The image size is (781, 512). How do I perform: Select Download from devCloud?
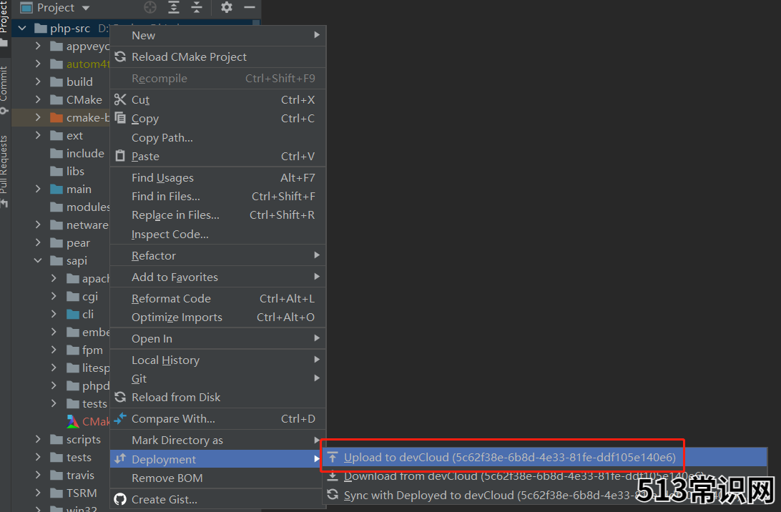545,476
